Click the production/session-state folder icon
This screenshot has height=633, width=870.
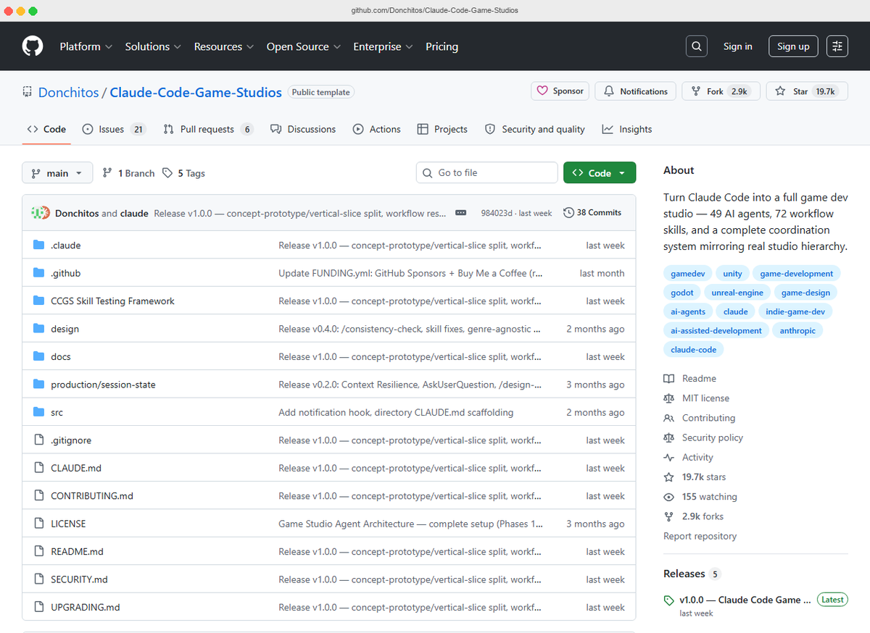click(38, 385)
